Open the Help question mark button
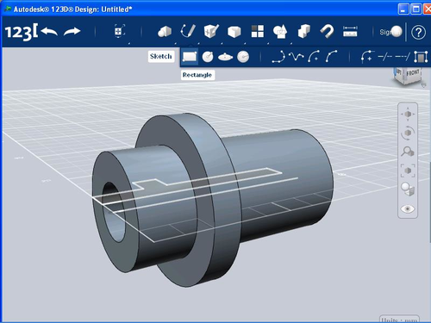 tap(418, 33)
